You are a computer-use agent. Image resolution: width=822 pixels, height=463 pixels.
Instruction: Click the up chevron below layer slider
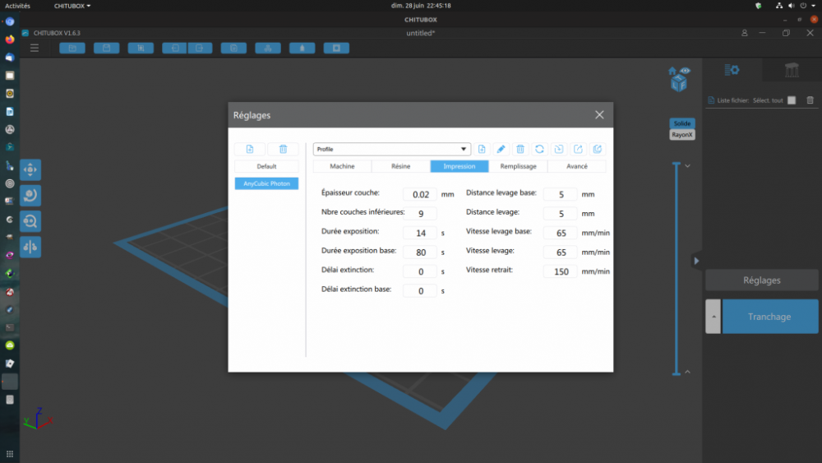(x=687, y=372)
